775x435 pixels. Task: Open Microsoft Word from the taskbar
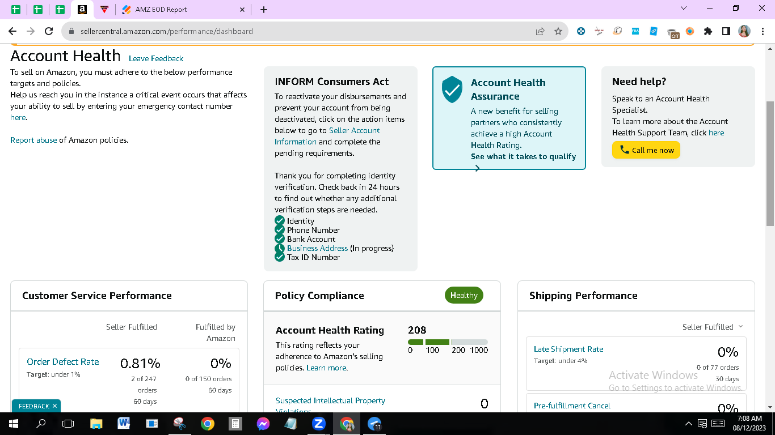pos(124,424)
